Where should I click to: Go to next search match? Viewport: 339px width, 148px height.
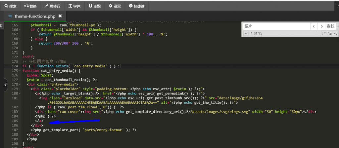click(x=321, y=26)
